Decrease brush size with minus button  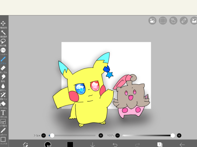pos(44,136)
